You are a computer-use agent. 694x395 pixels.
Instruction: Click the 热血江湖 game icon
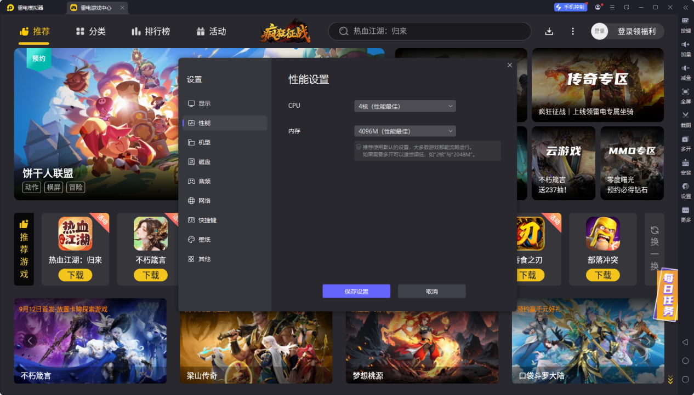pyautogui.click(x=76, y=234)
